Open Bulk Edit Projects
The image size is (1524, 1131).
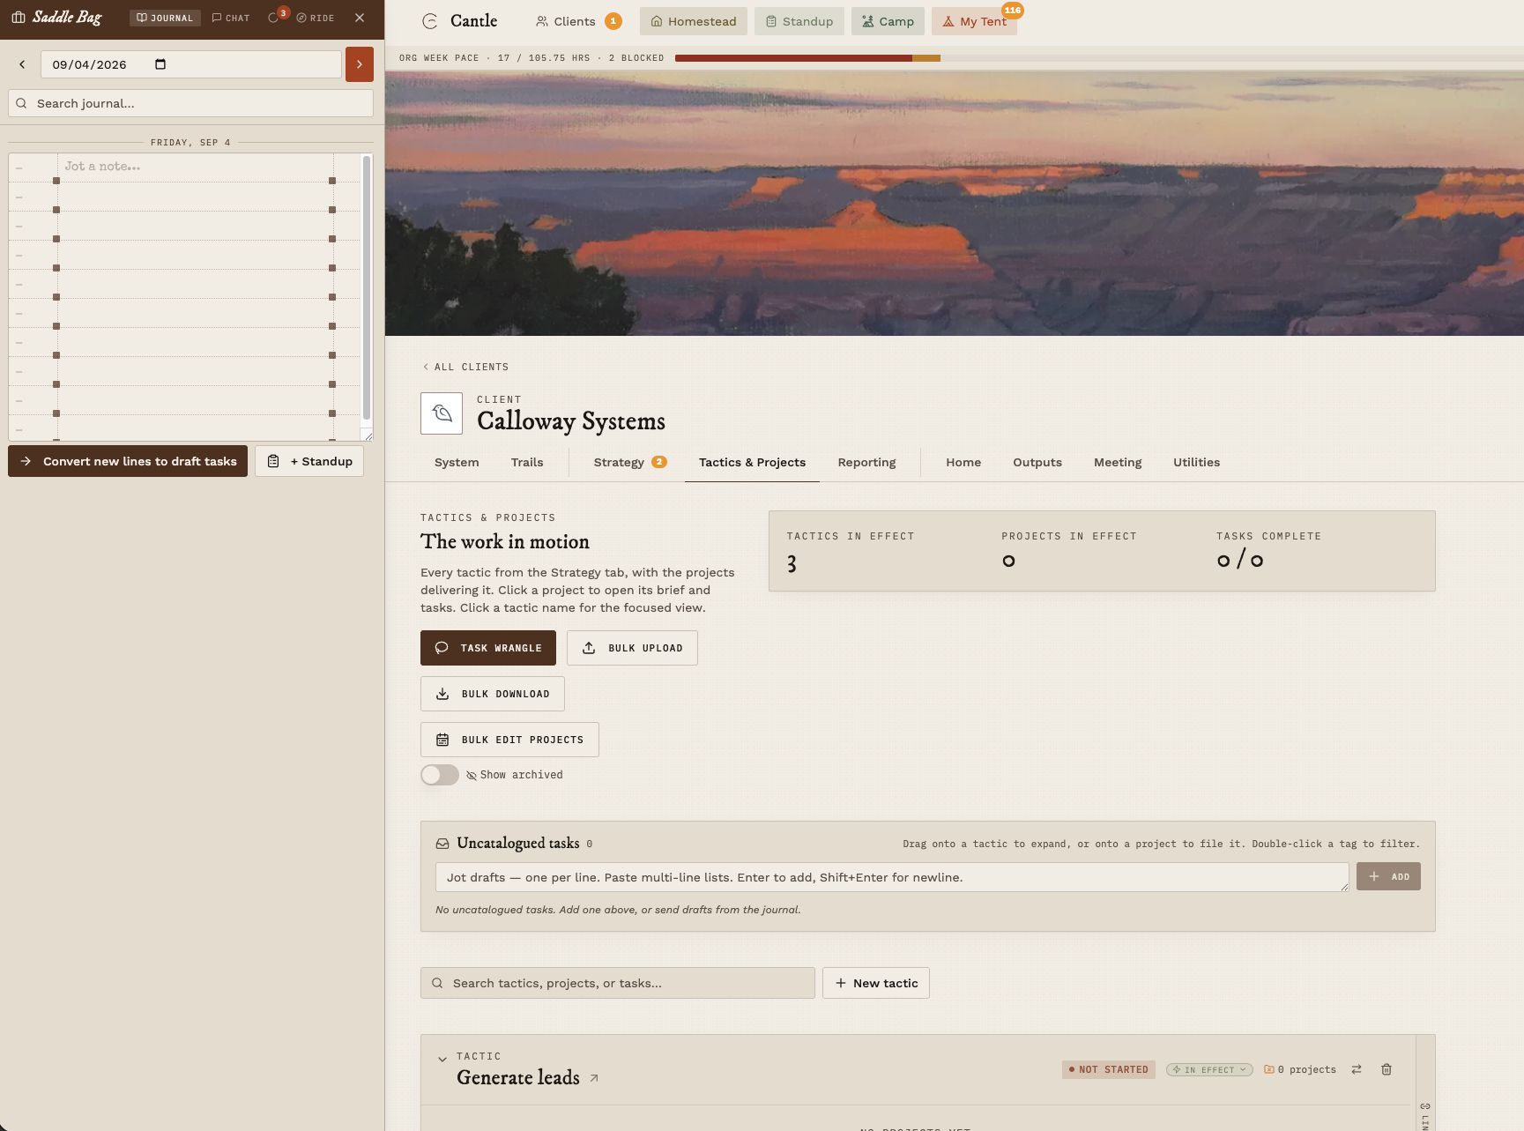pyautogui.click(x=509, y=740)
